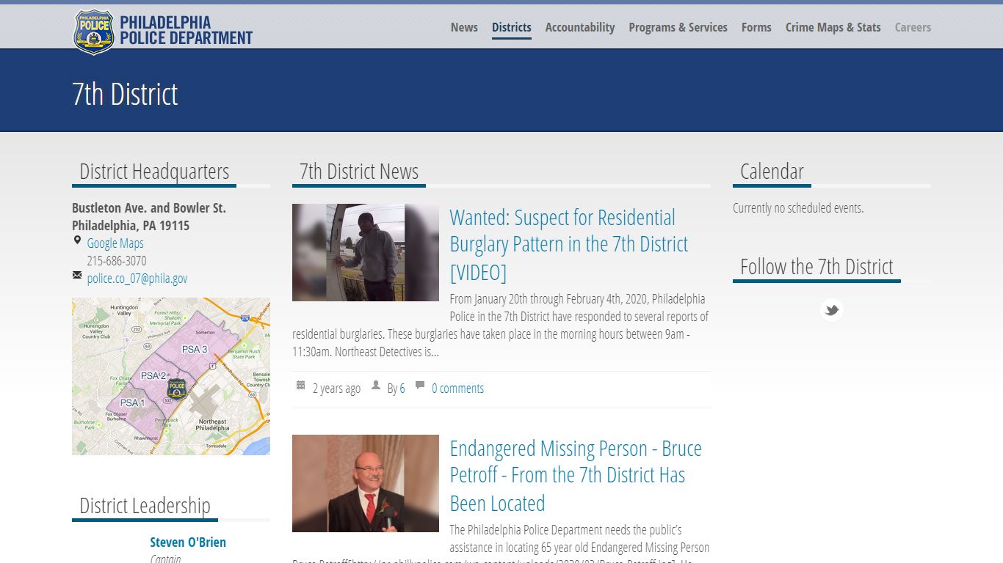Click the calendar icon next to '2 years ago'
This screenshot has width=1003, height=563.
point(300,385)
